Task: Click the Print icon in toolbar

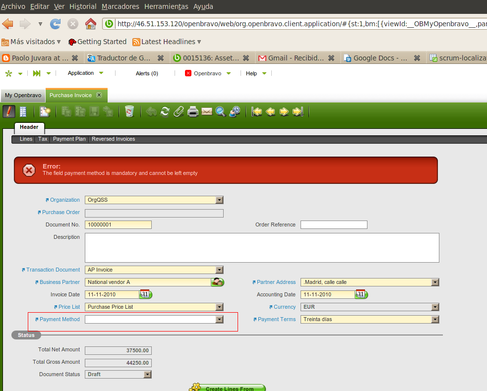Action: point(193,112)
